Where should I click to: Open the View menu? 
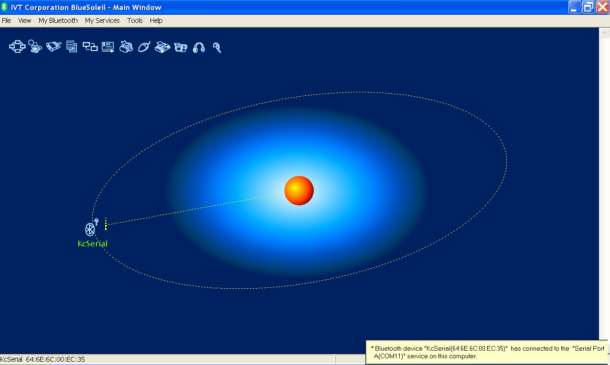pos(25,20)
